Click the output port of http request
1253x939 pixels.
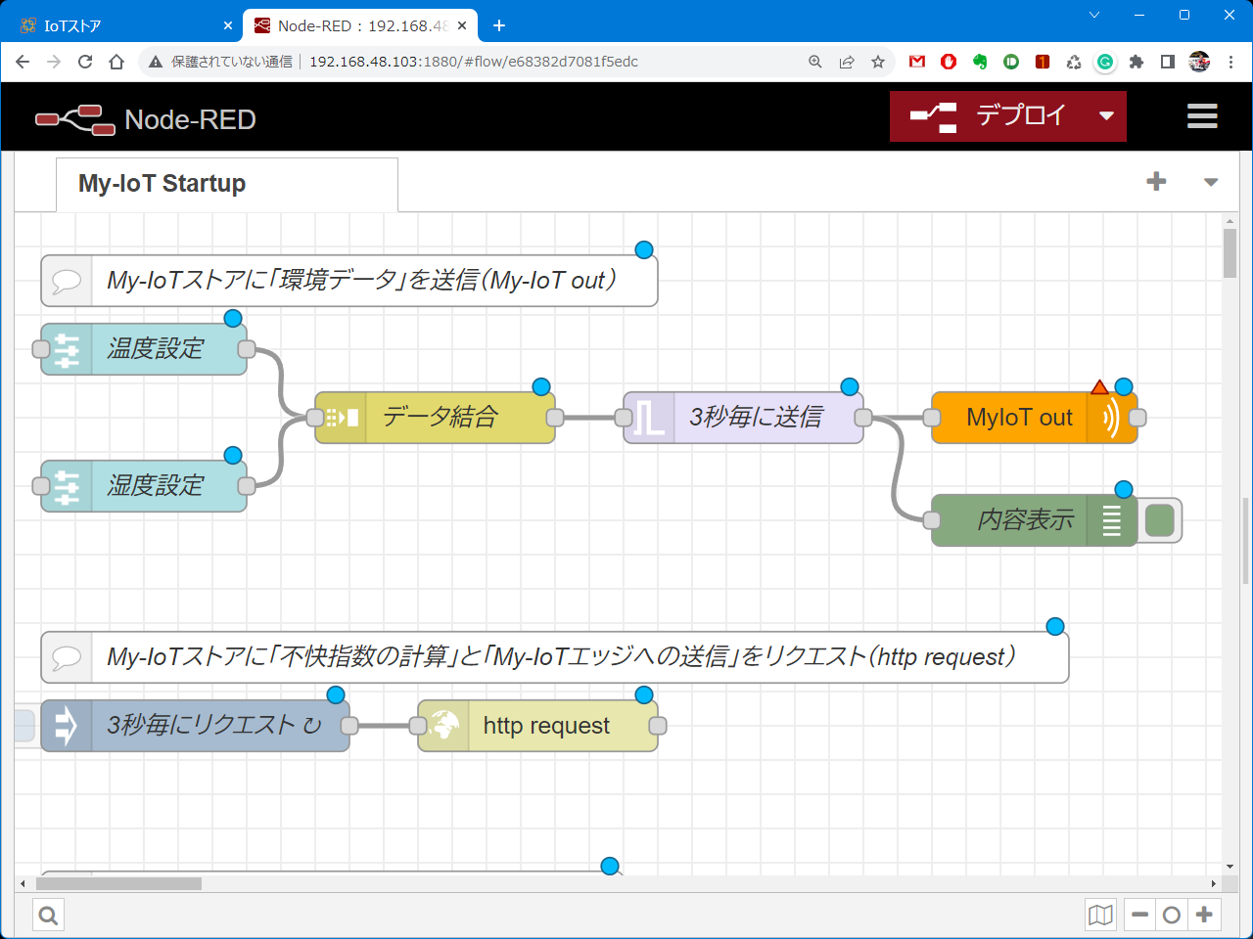point(658,726)
